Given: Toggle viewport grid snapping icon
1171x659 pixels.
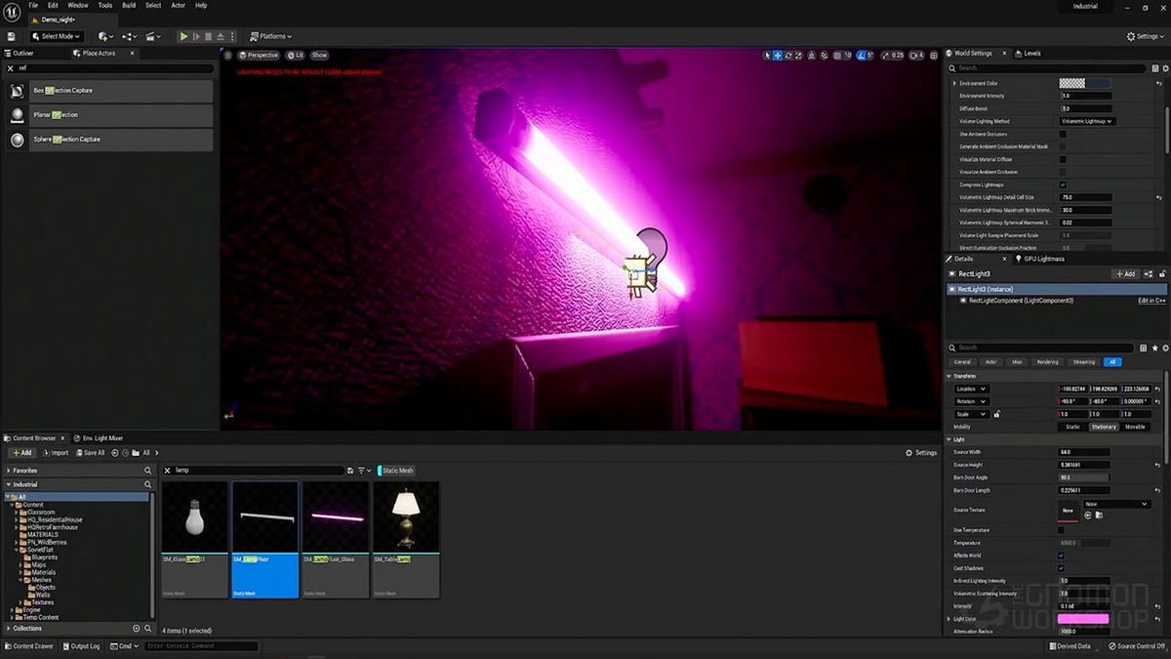Looking at the screenshot, I should [x=837, y=55].
